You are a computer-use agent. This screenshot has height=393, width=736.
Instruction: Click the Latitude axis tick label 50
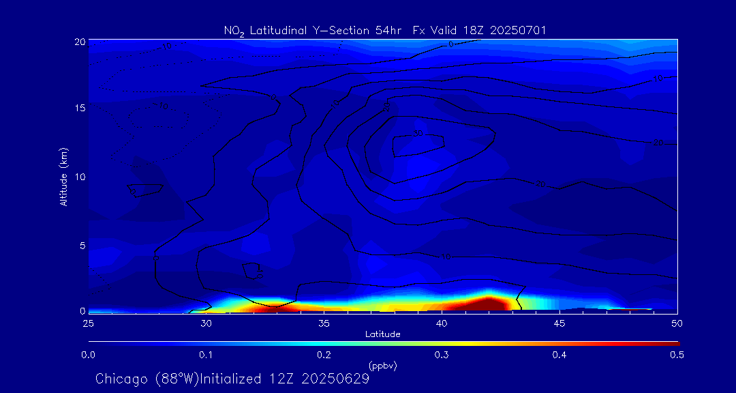677,323
